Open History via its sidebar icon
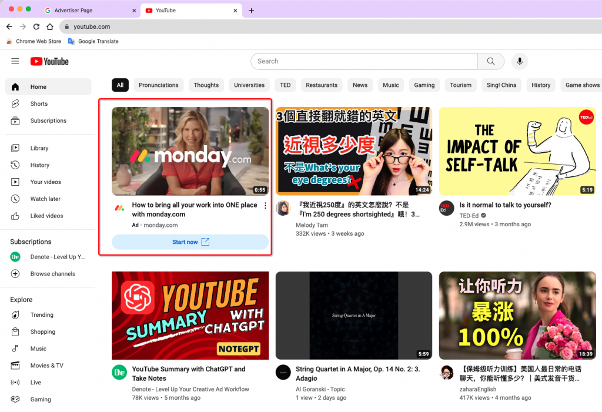The image size is (602, 412). (16, 165)
